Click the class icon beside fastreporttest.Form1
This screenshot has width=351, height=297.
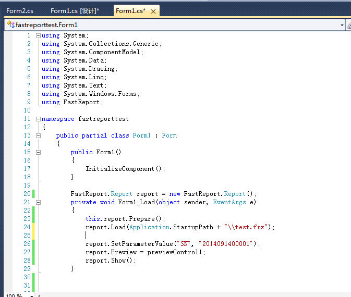point(10,24)
